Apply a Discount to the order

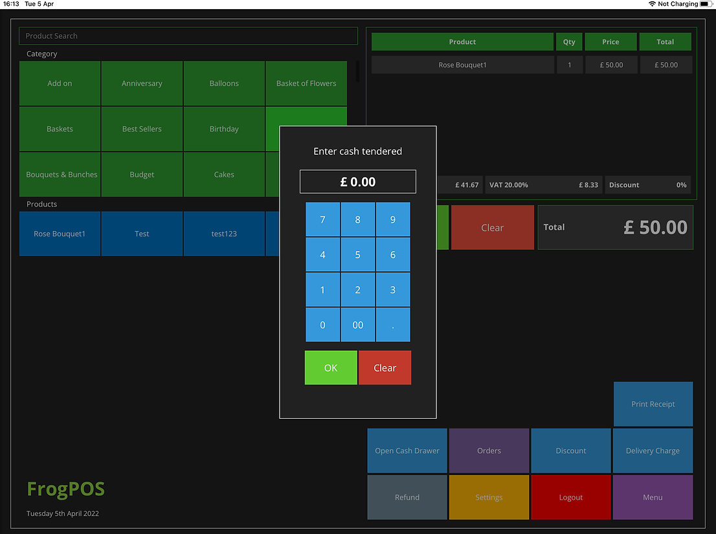coord(571,451)
